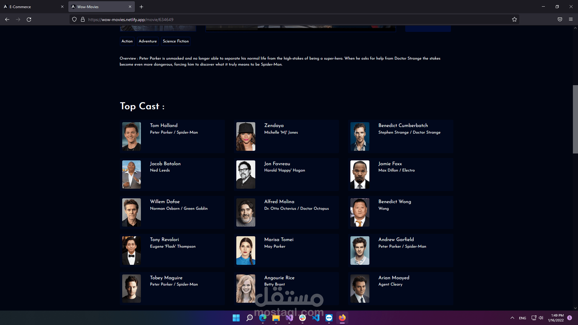
Task: Click Tom Holland's cast photo
Action: point(131,136)
